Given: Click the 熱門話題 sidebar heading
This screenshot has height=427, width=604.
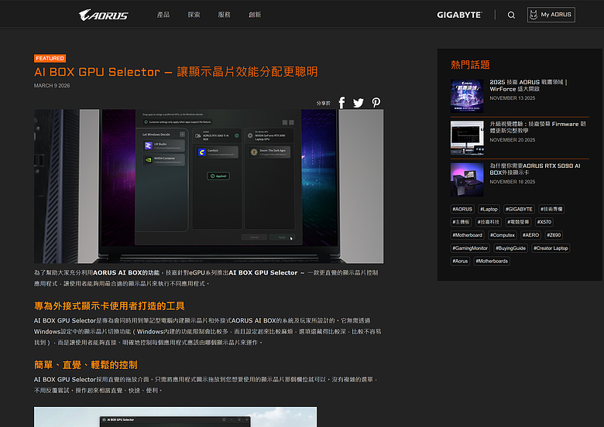Looking at the screenshot, I should tap(470, 65).
